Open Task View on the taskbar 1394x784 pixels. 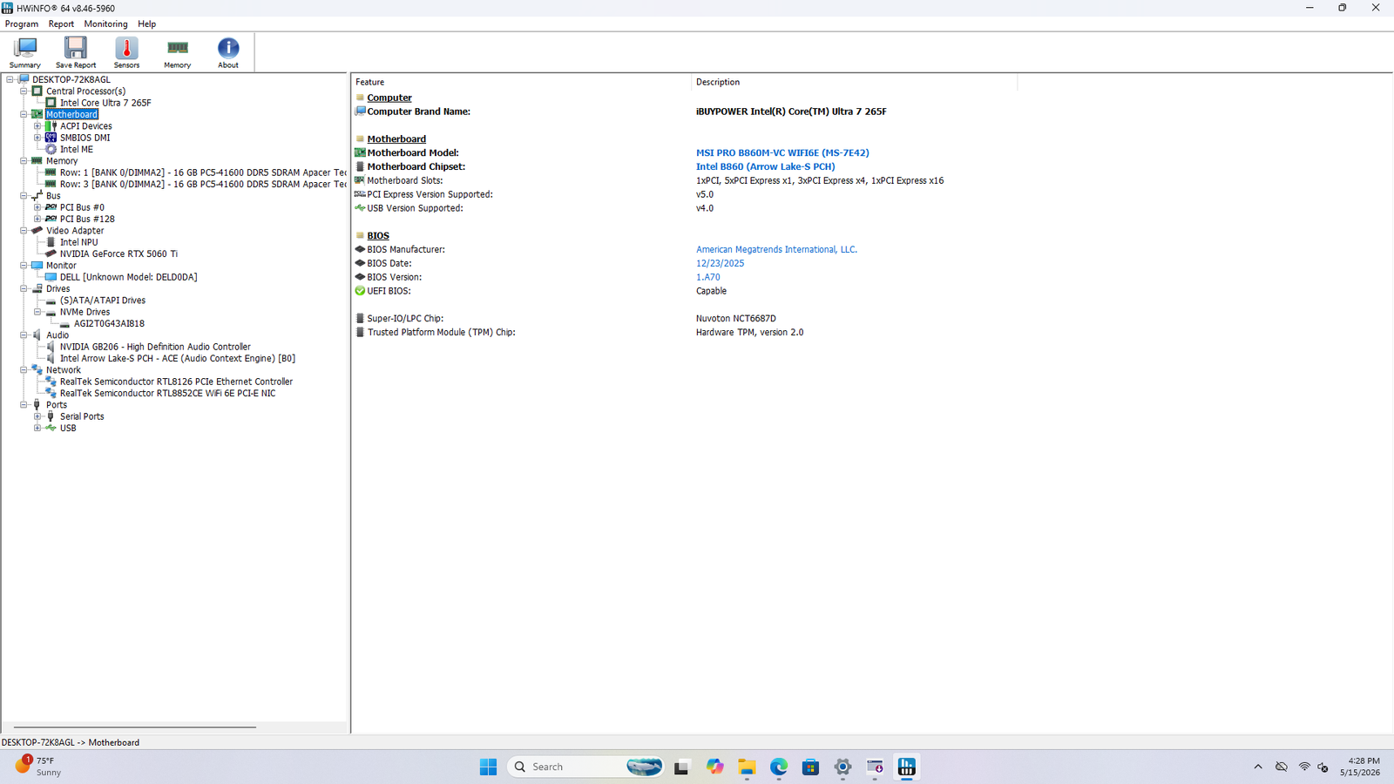682,767
